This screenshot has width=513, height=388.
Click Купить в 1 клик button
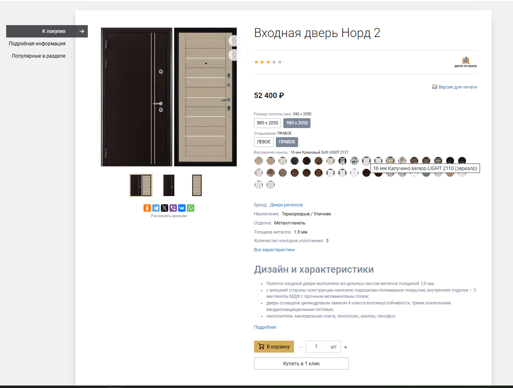pyautogui.click(x=301, y=364)
